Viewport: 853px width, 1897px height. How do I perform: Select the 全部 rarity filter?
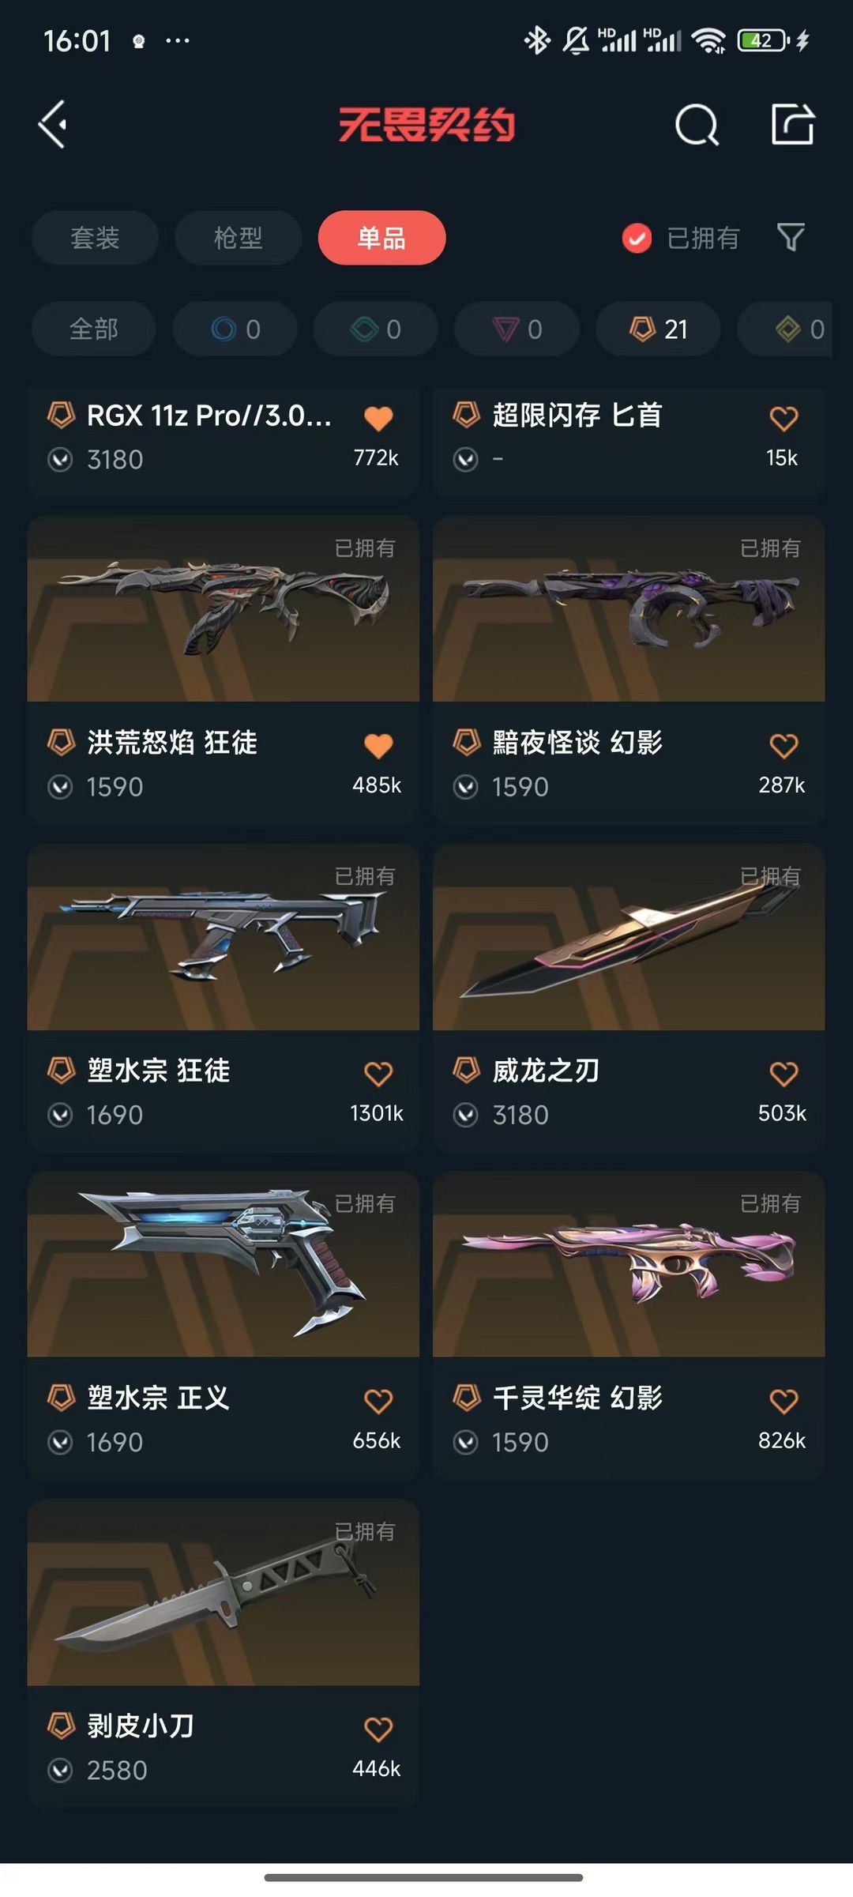(x=93, y=329)
